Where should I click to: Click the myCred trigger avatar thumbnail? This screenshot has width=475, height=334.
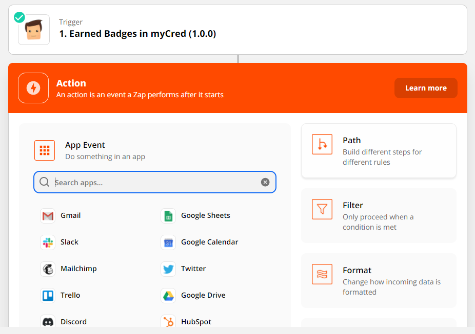point(34,30)
